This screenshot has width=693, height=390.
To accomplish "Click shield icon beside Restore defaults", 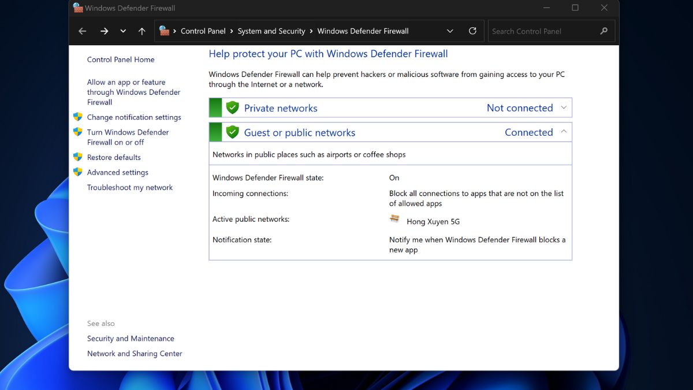I will 78,157.
